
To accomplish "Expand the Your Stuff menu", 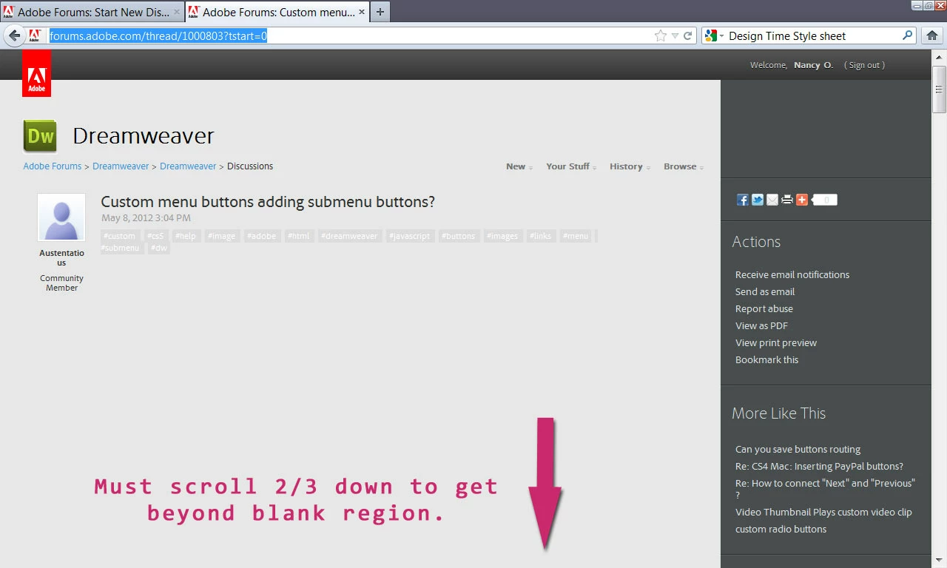I will coord(571,166).
